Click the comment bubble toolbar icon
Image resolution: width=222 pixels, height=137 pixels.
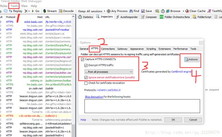5,11
